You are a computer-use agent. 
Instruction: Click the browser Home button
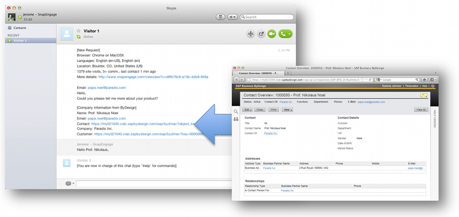(x=425, y=80)
